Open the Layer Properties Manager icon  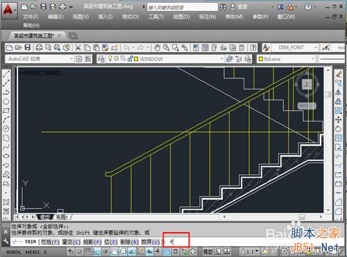click(x=101, y=59)
